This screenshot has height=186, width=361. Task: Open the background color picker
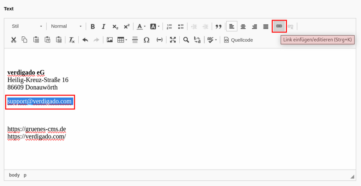(x=155, y=26)
